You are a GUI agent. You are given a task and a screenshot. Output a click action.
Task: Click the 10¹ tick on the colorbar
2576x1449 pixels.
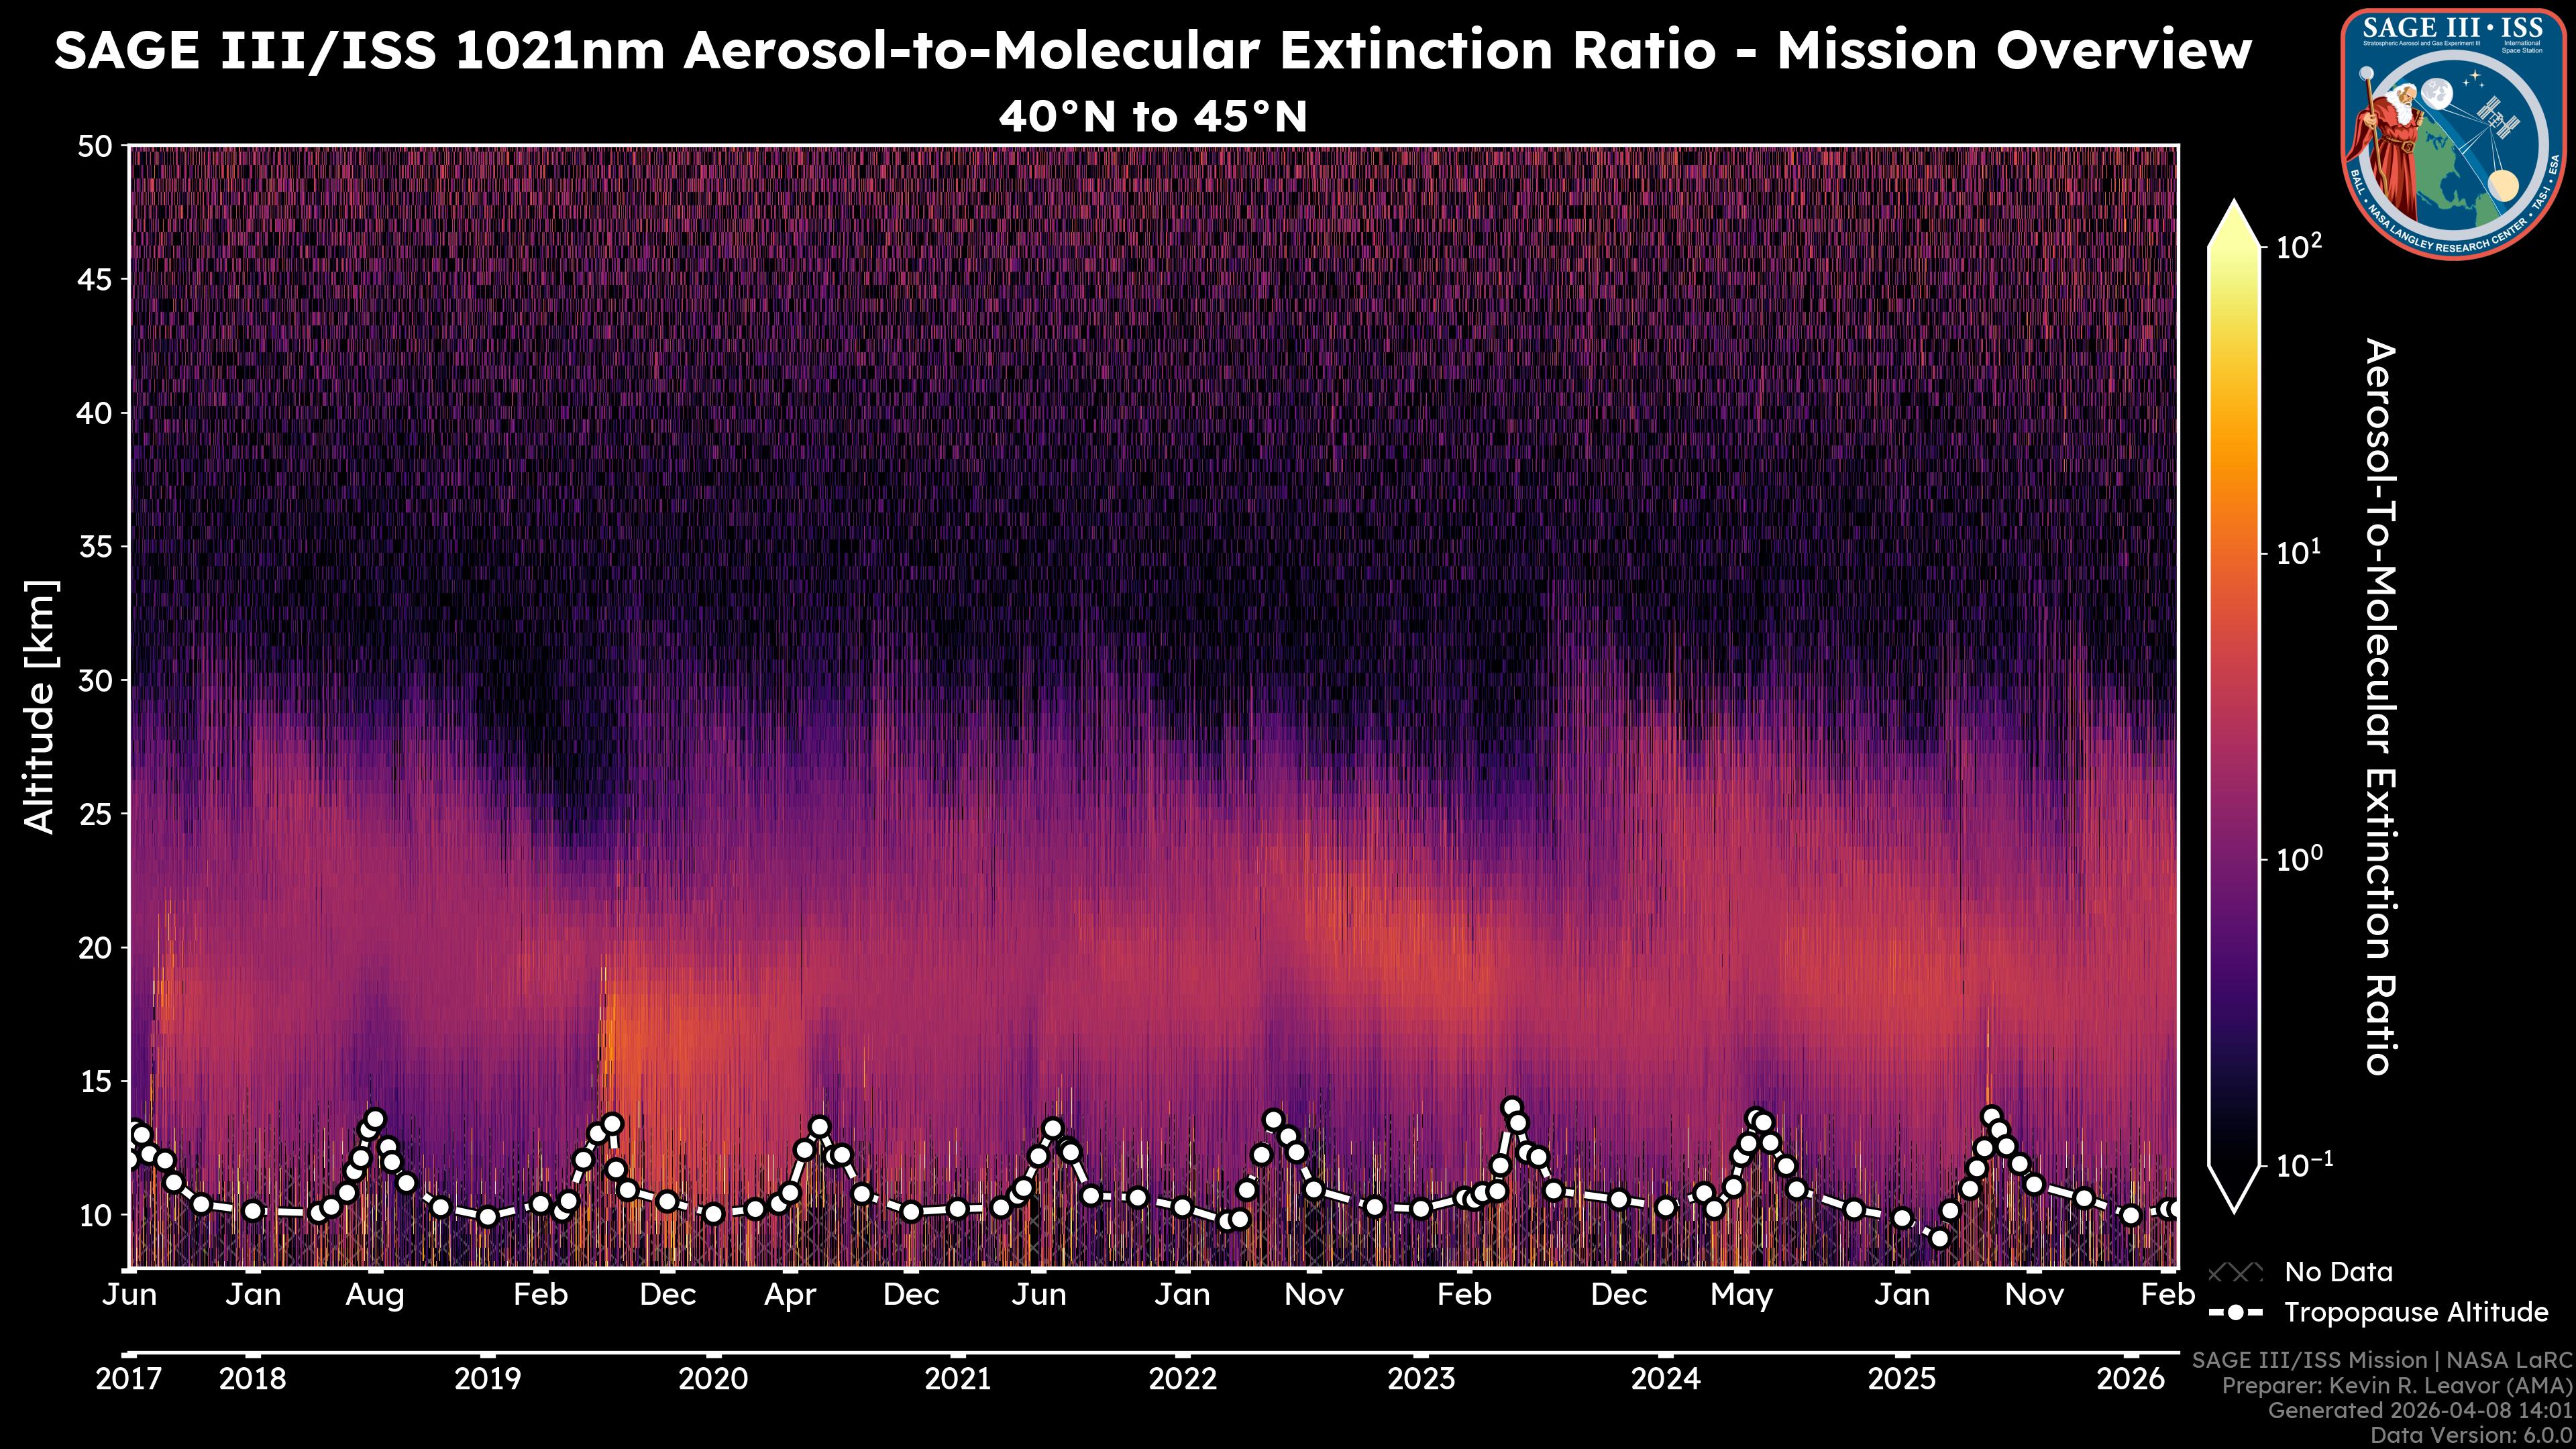tap(2297, 553)
